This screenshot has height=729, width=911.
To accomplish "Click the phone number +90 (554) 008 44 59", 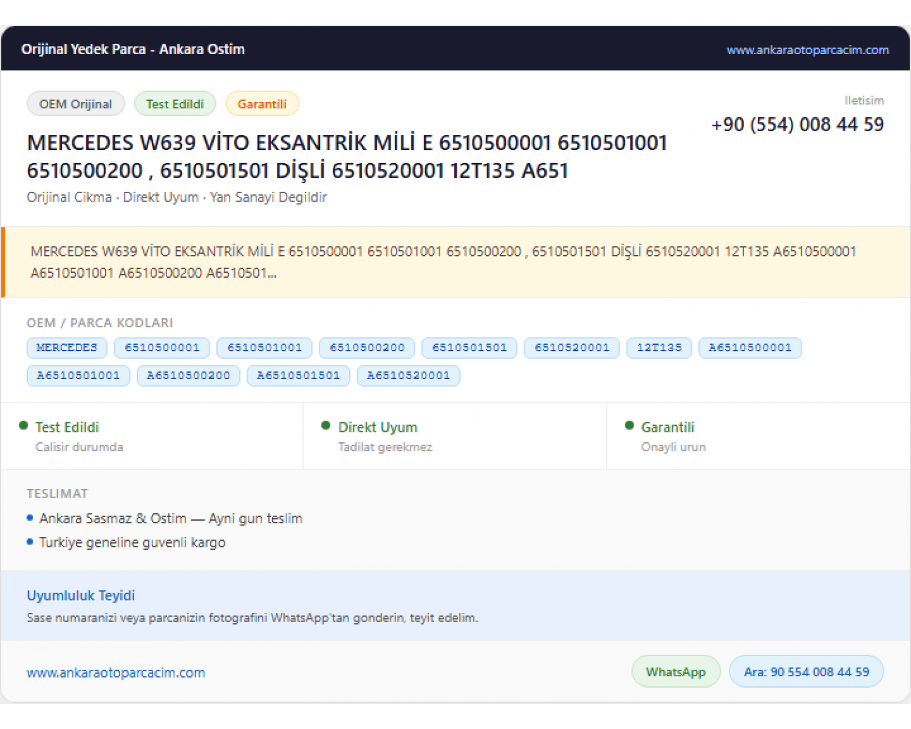I will tap(797, 125).
